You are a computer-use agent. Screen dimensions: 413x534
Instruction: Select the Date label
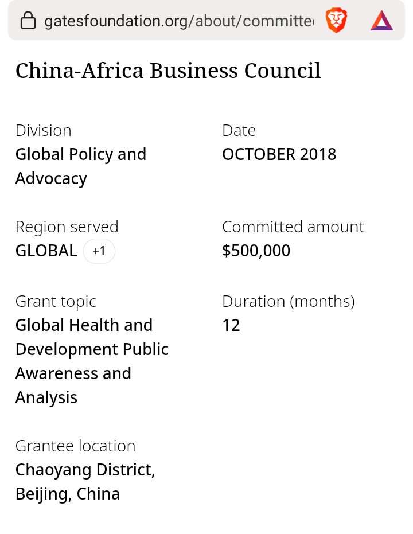click(x=239, y=130)
